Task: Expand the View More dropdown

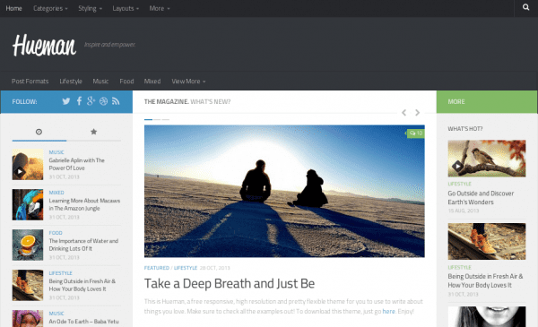Action: click(x=188, y=82)
